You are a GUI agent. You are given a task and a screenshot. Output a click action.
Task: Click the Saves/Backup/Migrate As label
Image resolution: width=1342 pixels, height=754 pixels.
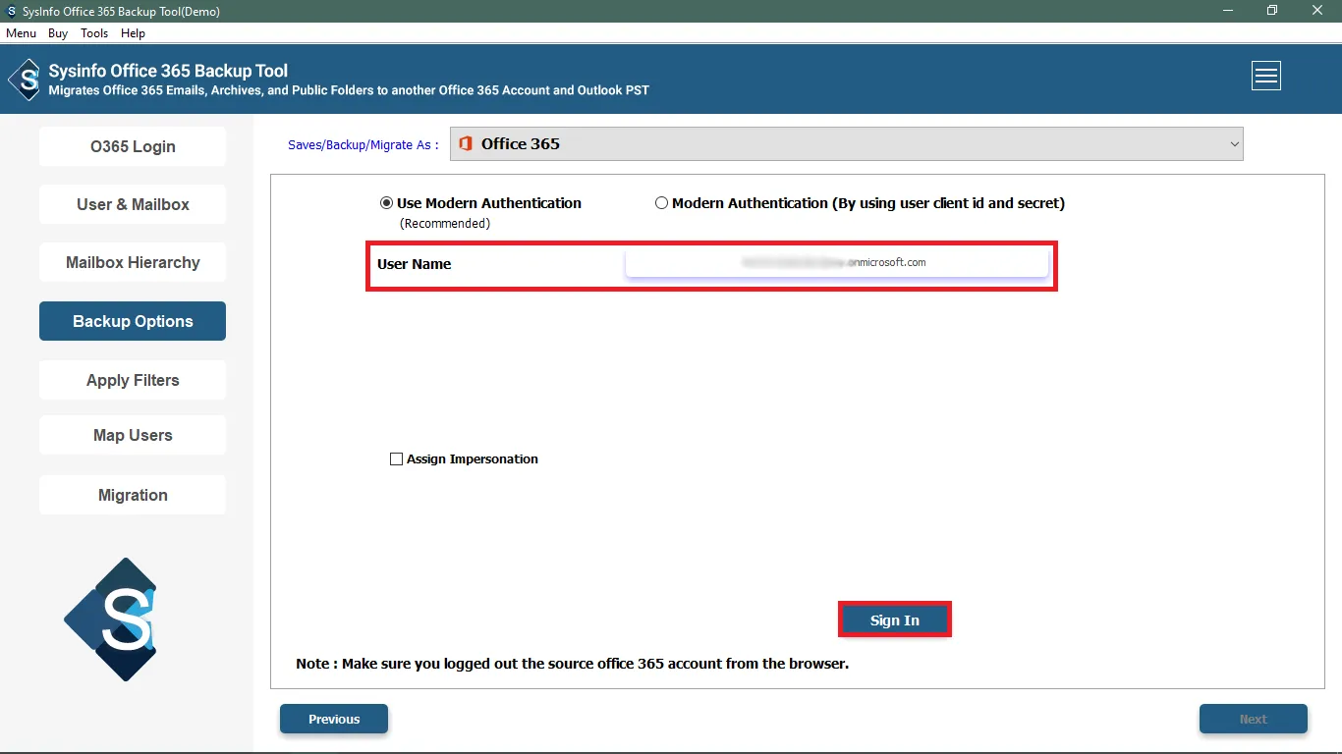point(363,145)
